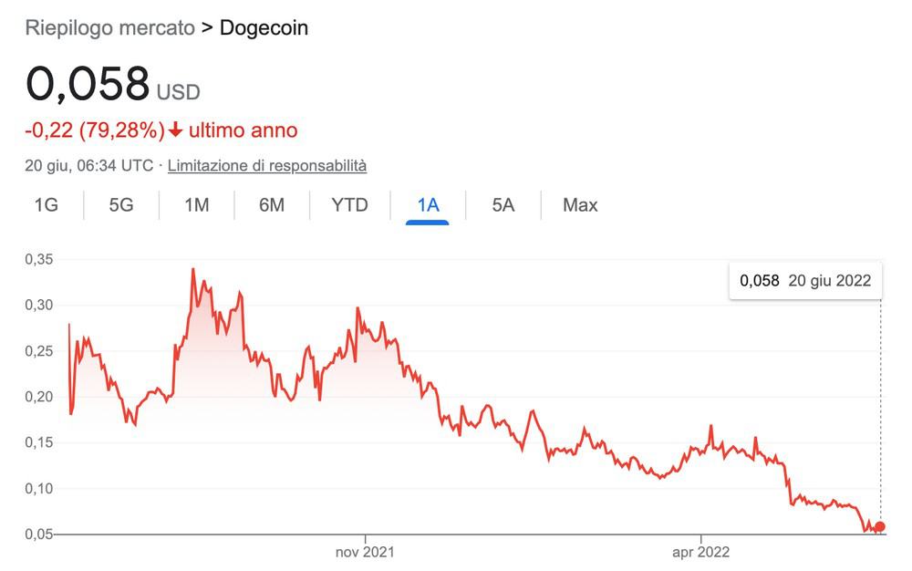Click the USD currency label
Screen dimensions: 912x571
pyautogui.click(x=179, y=92)
